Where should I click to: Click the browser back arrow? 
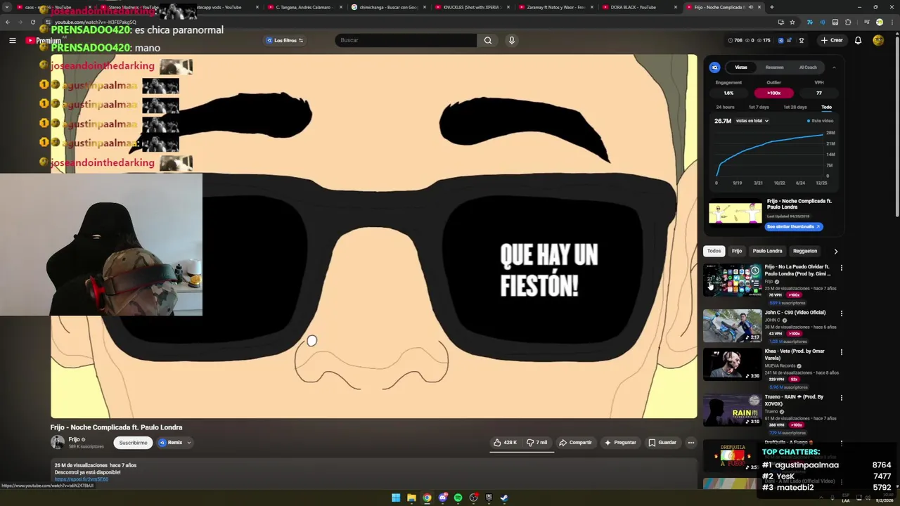coord(8,22)
